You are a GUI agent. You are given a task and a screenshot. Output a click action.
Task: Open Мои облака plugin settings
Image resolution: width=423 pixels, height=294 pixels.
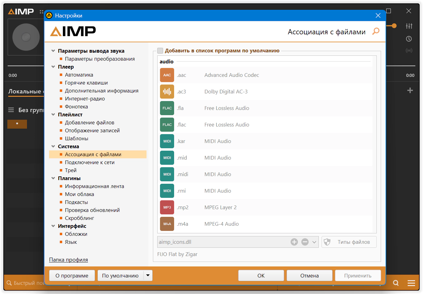[79, 194]
